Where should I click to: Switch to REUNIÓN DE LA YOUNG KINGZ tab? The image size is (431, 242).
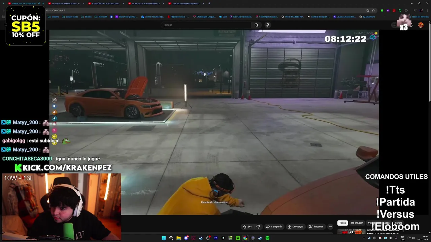click(x=106, y=3)
